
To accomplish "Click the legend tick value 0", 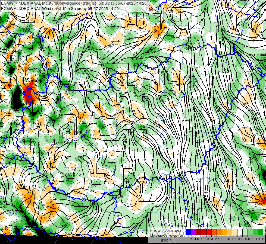I will pos(242,239).
